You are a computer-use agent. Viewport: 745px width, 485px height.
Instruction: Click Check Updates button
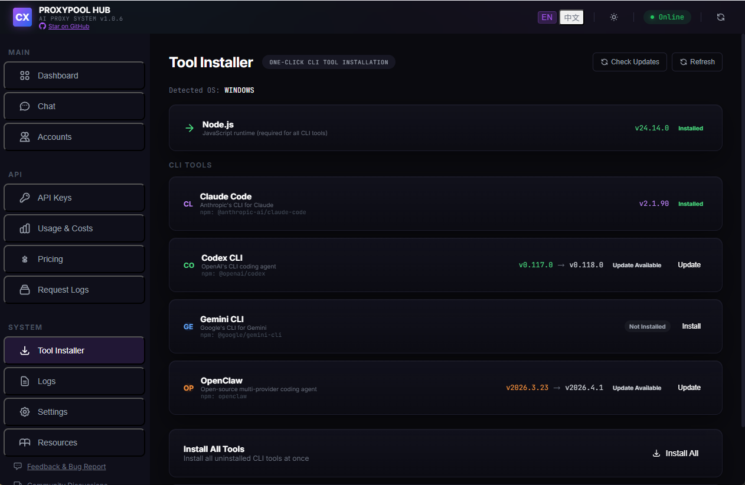pos(630,62)
